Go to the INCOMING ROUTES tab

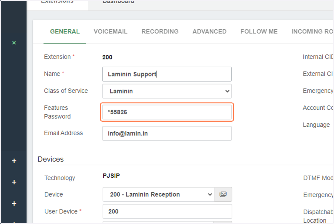coord(313,32)
